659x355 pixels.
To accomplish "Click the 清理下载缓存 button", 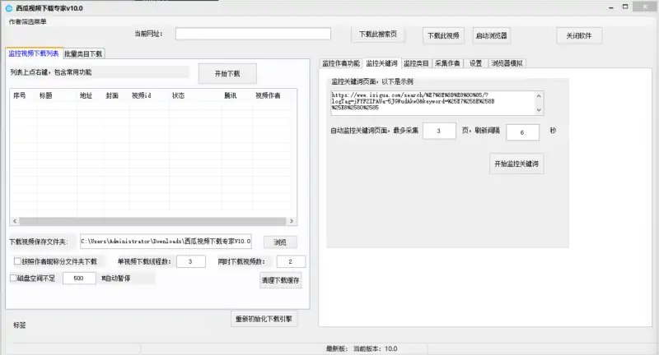I will point(280,280).
